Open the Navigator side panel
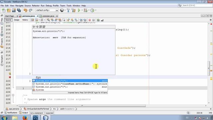 pos(2,61)
